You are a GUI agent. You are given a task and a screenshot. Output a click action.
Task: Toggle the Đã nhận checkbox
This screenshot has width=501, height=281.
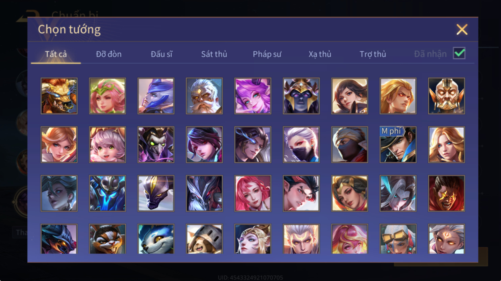coord(459,53)
